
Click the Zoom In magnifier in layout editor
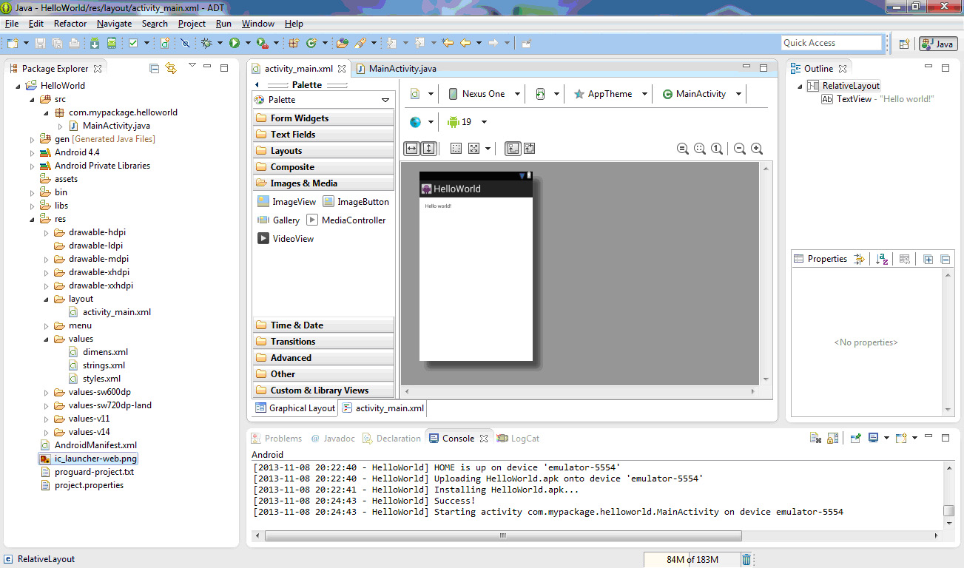click(x=757, y=149)
